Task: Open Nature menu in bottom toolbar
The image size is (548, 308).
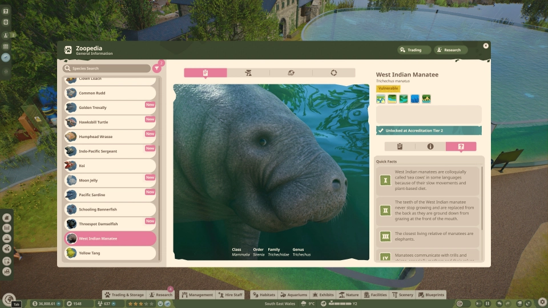Action: [349, 295]
